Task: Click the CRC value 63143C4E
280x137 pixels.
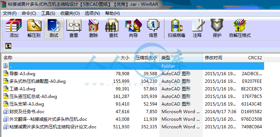Action: pos(251,104)
